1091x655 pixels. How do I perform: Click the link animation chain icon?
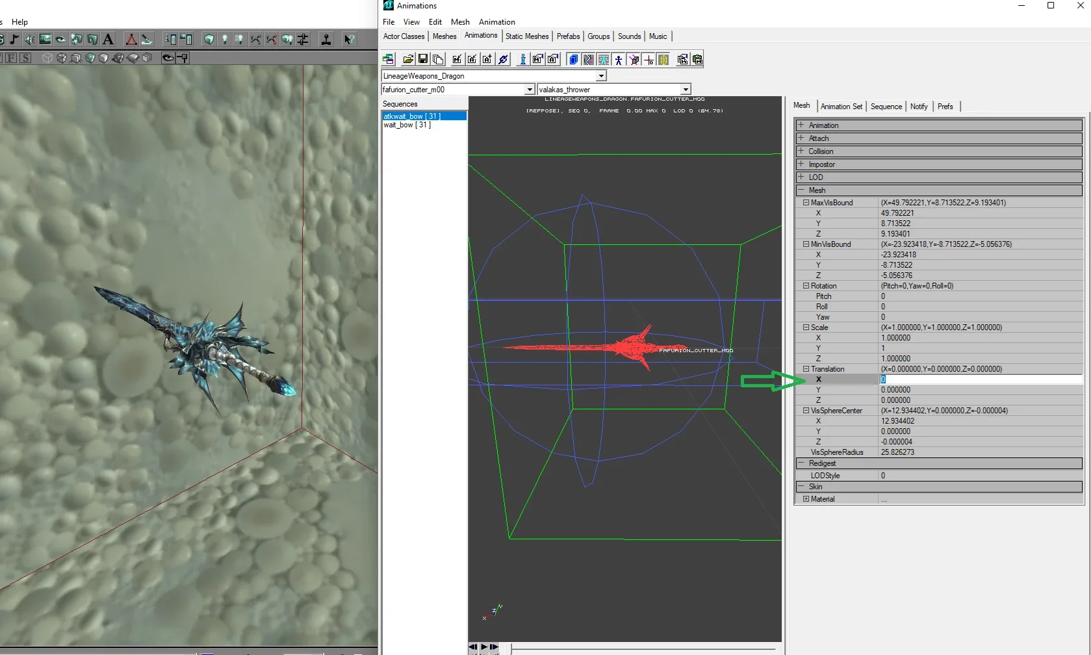tap(504, 59)
